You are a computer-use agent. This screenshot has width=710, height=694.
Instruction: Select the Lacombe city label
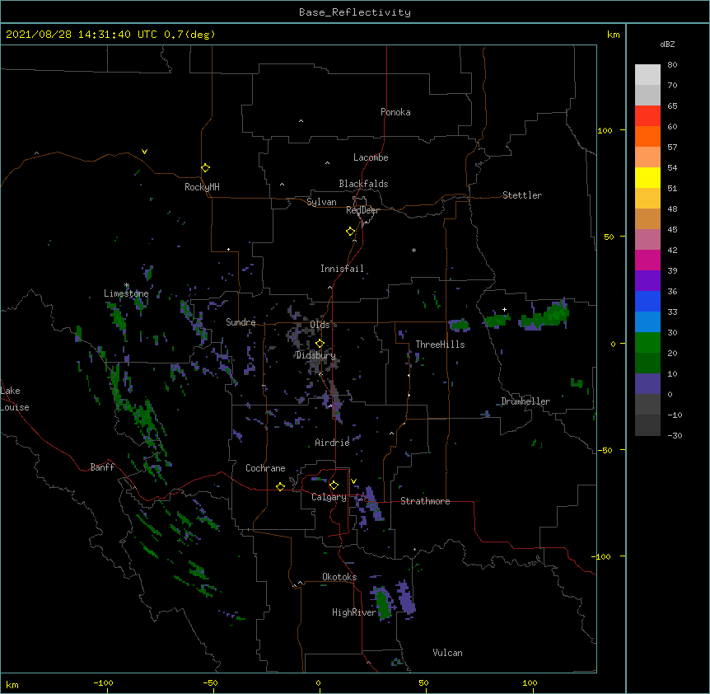tap(371, 157)
